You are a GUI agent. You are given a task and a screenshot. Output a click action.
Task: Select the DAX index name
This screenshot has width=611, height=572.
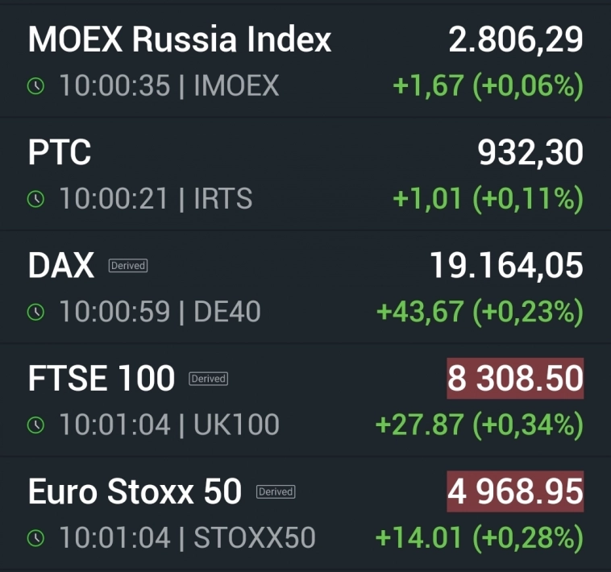[61, 265]
